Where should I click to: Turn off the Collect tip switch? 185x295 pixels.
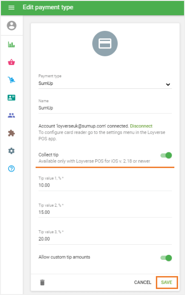pos(166,156)
